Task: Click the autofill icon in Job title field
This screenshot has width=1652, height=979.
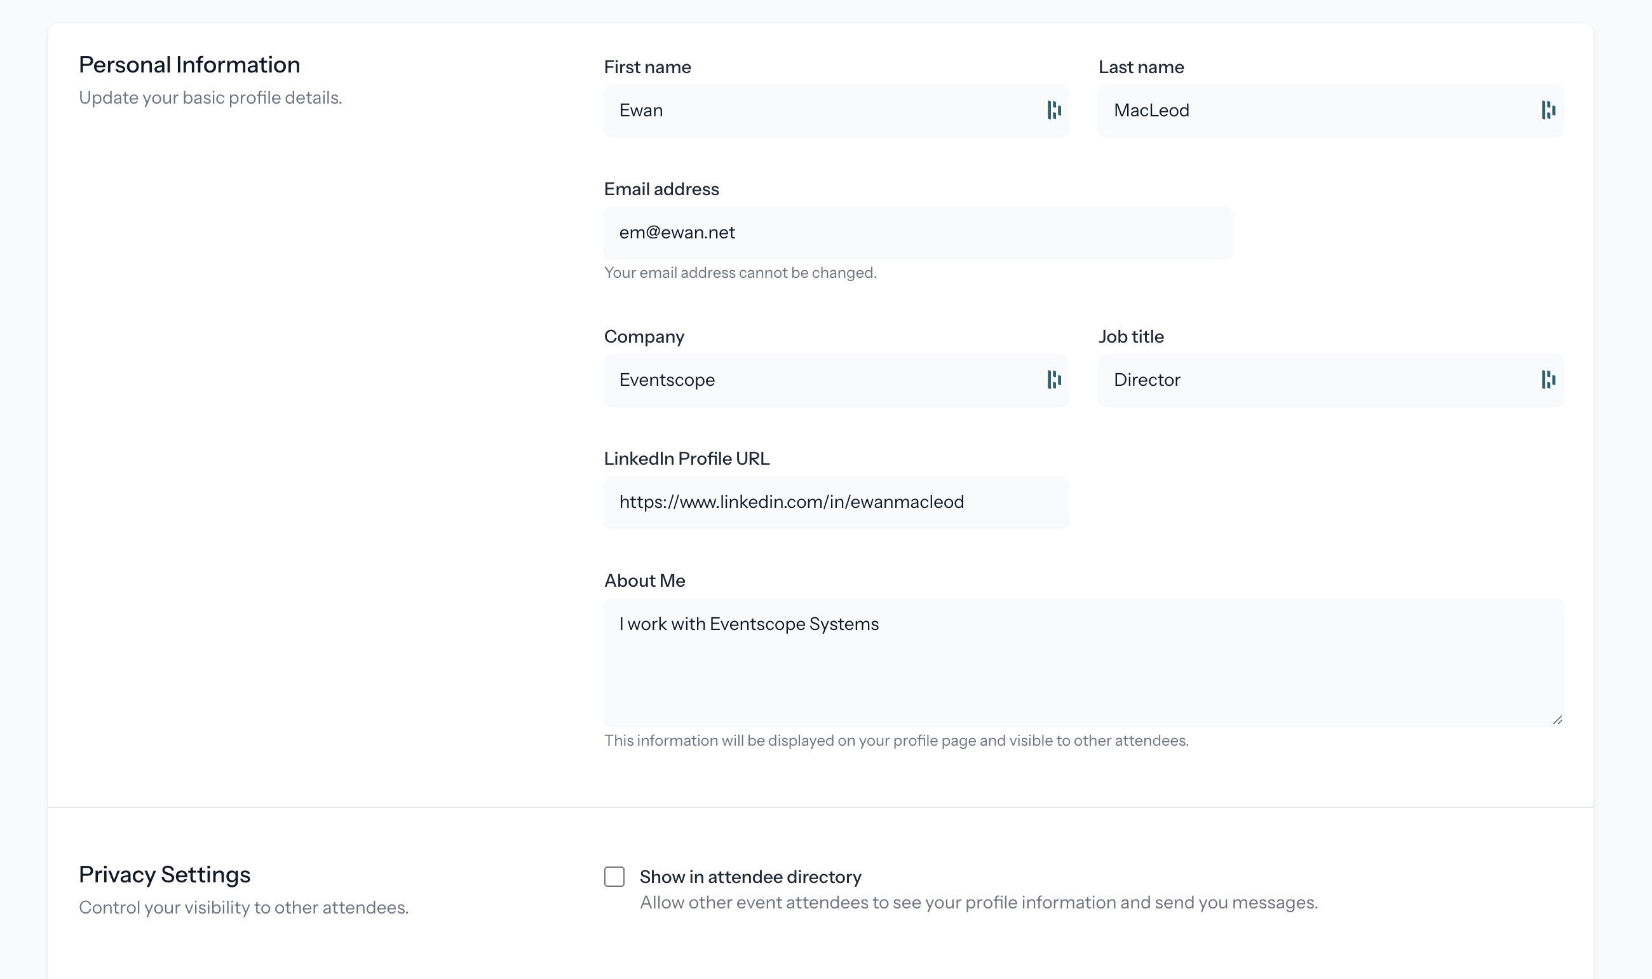Action: coord(1548,380)
